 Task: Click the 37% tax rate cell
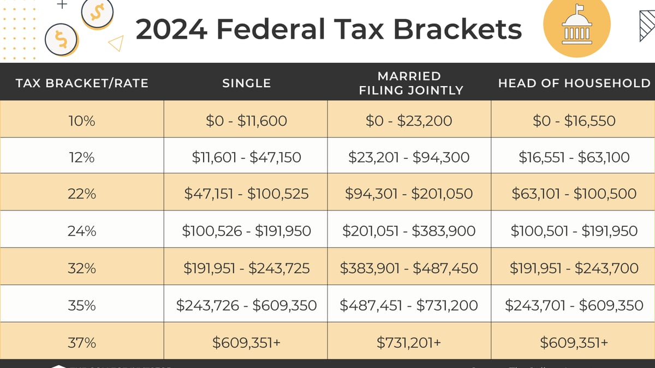pos(82,342)
